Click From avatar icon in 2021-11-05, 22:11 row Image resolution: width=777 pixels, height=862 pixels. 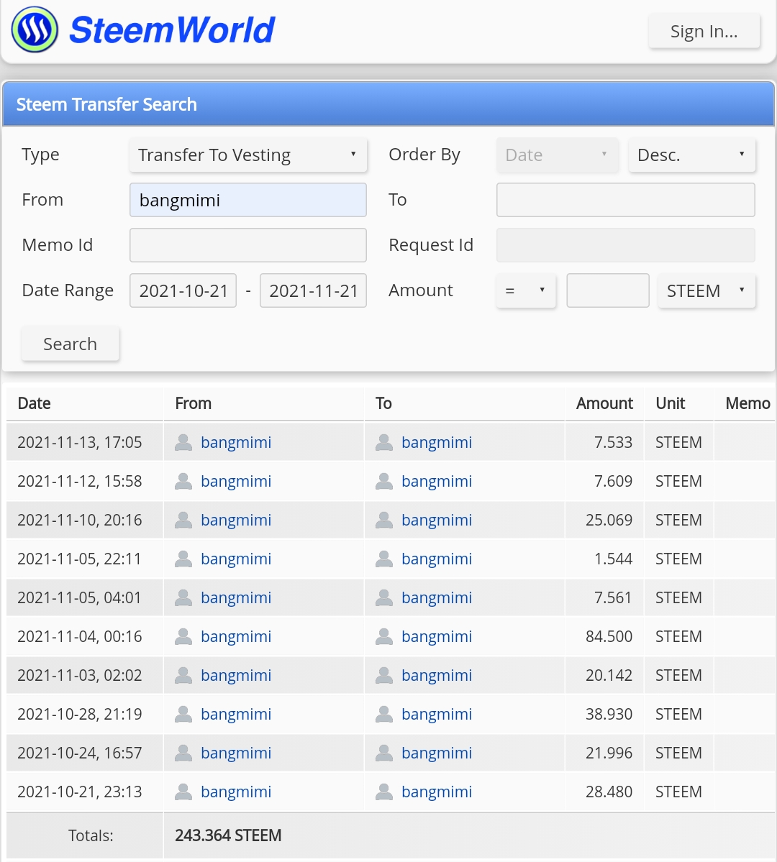pyautogui.click(x=183, y=559)
